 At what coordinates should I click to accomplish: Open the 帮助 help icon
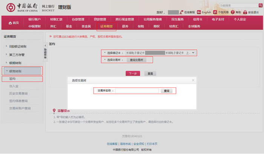click(232, 12)
